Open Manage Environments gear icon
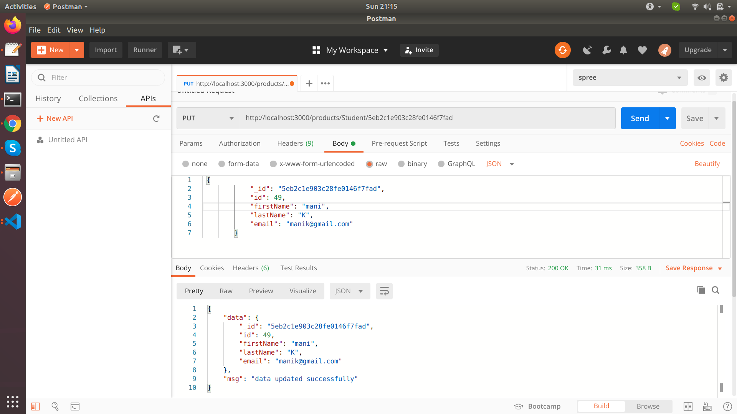This screenshot has height=414, width=737. pyautogui.click(x=724, y=78)
